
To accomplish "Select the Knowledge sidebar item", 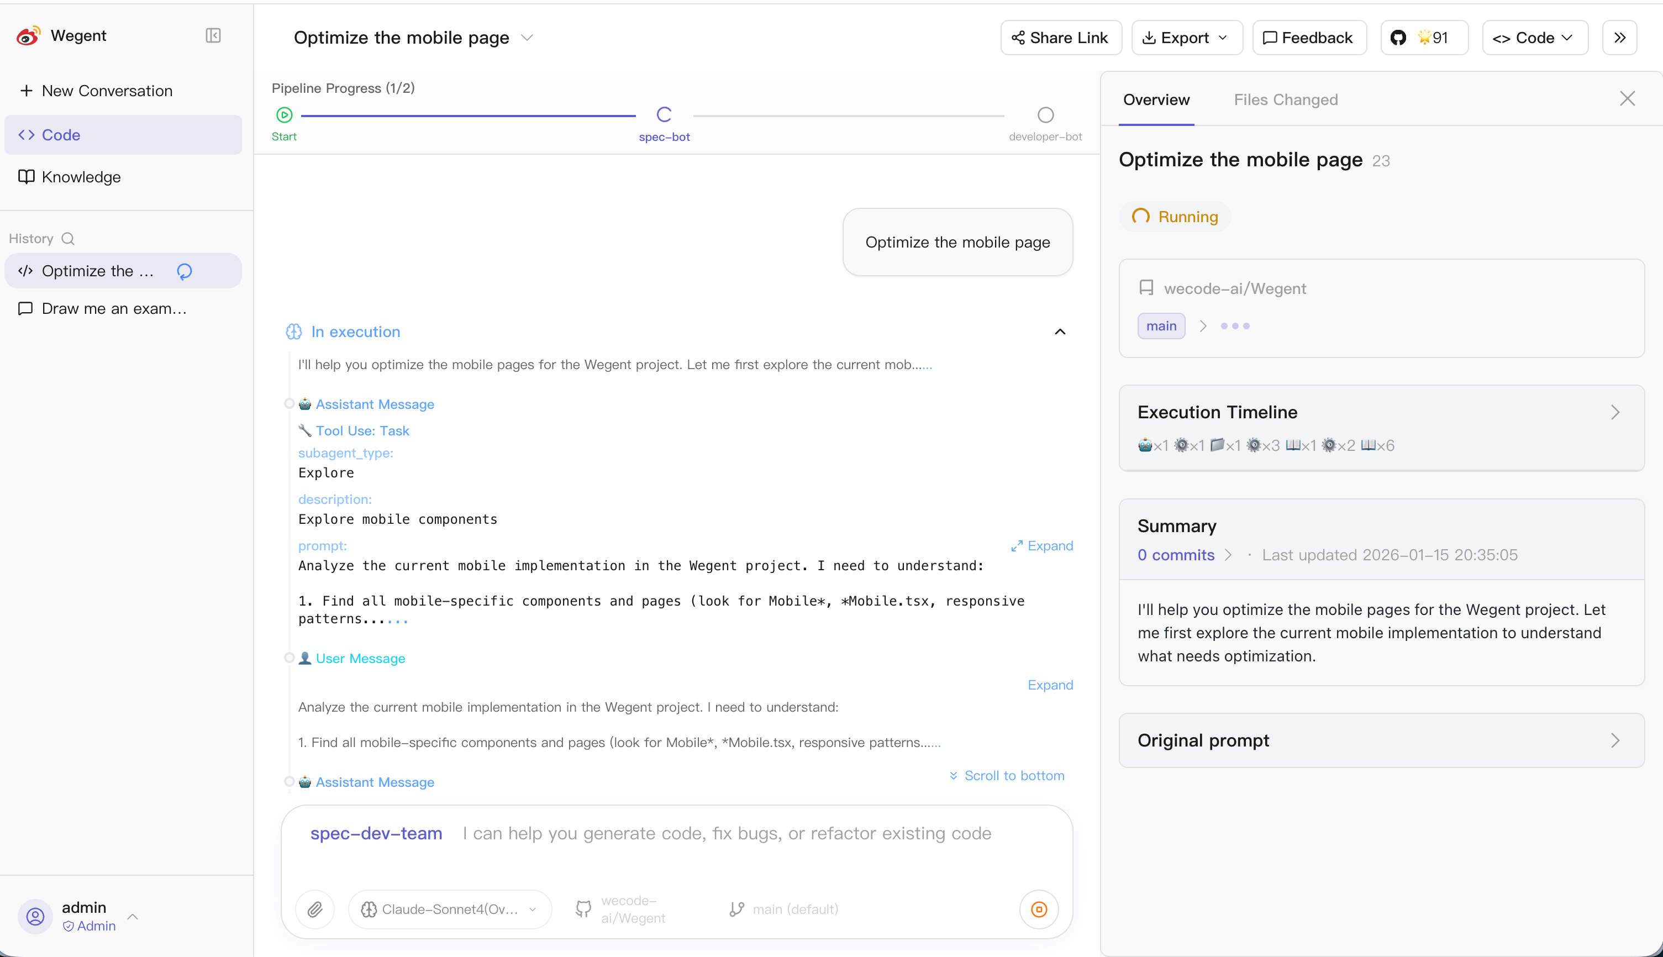I will coord(81,177).
